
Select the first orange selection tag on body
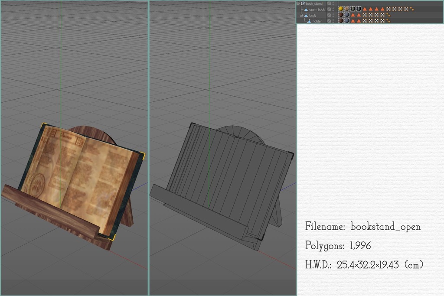(353, 15)
